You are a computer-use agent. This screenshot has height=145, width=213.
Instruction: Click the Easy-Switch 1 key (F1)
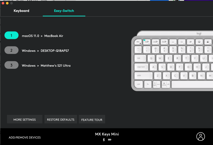[147, 42]
